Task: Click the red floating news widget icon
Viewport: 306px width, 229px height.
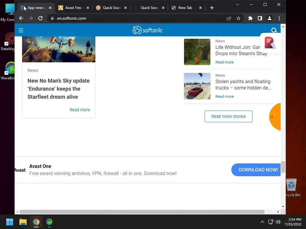Action: (x=270, y=43)
